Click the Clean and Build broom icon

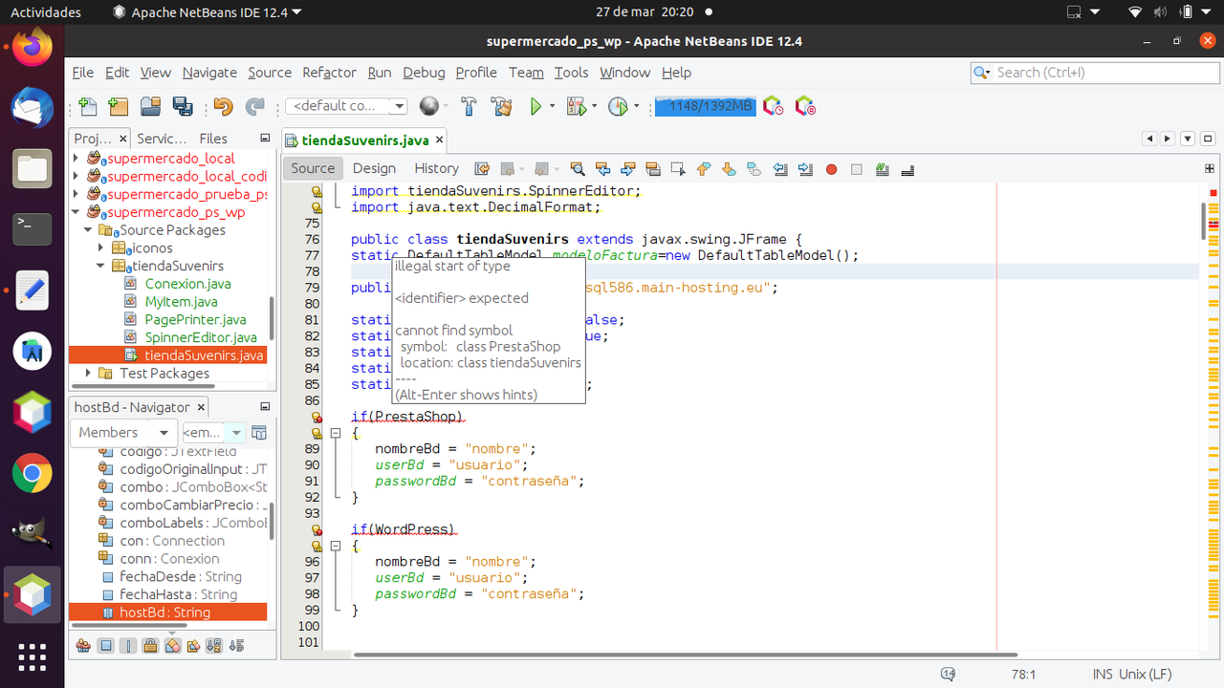coord(501,106)
